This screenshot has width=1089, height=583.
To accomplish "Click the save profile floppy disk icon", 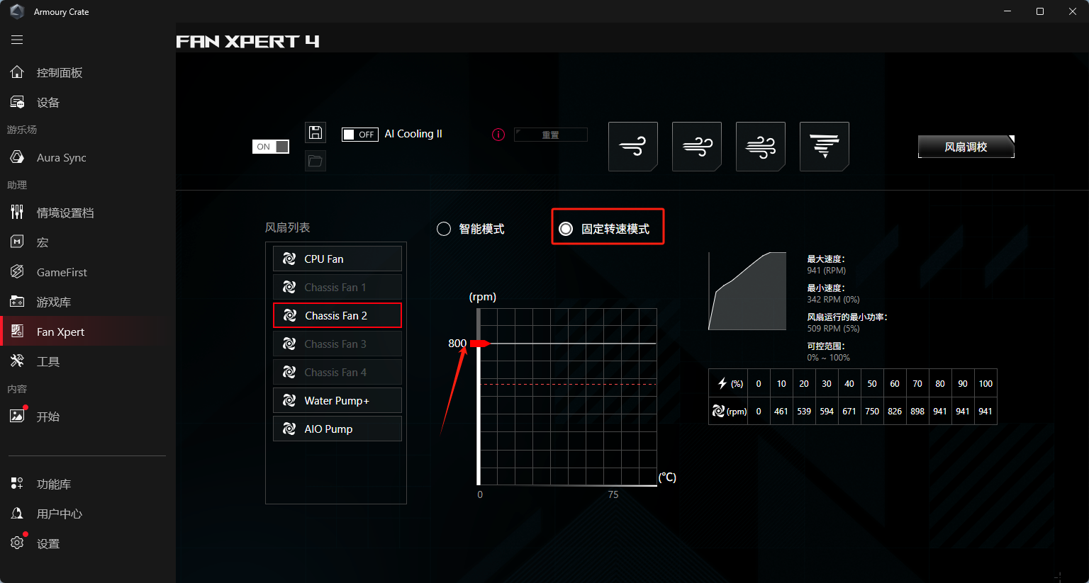I will [315, 132].
